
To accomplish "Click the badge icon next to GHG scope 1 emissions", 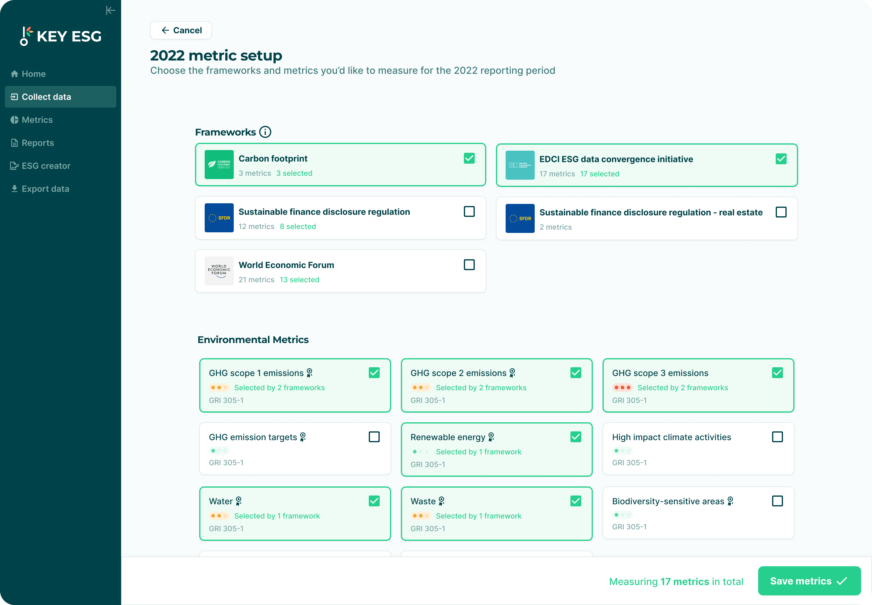I will tap(309, 373).
